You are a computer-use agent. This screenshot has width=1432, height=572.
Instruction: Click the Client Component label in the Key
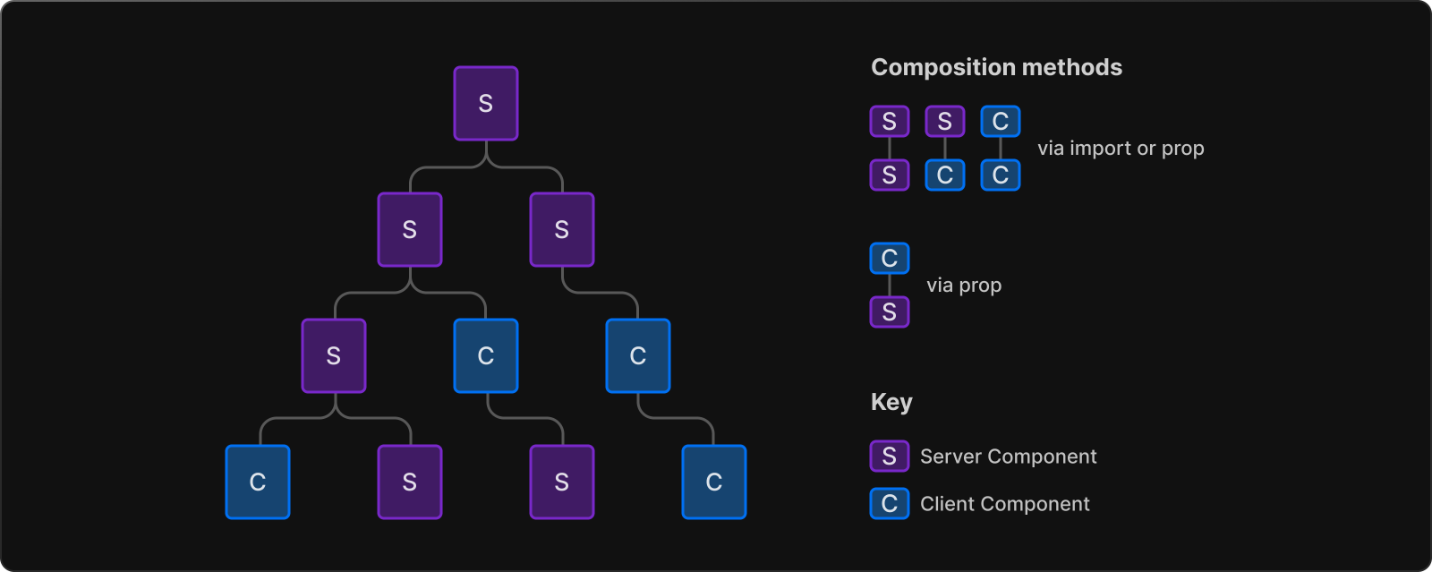[1005, 504]
